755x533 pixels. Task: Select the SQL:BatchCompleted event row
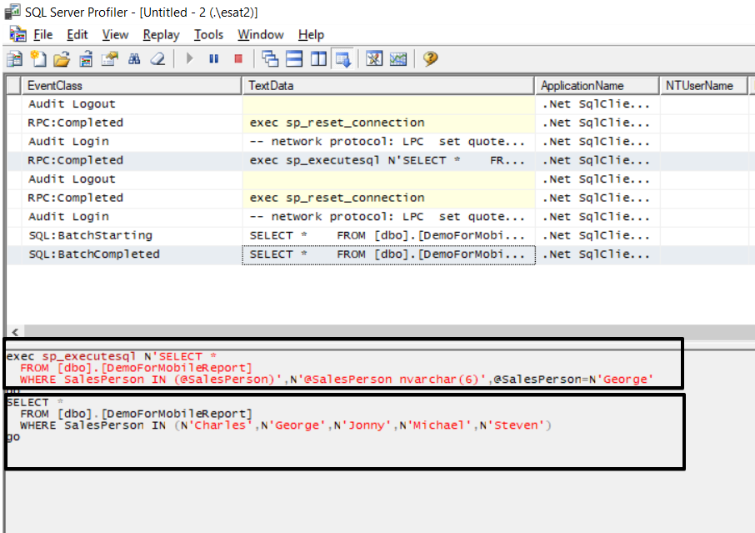[380, 254]
